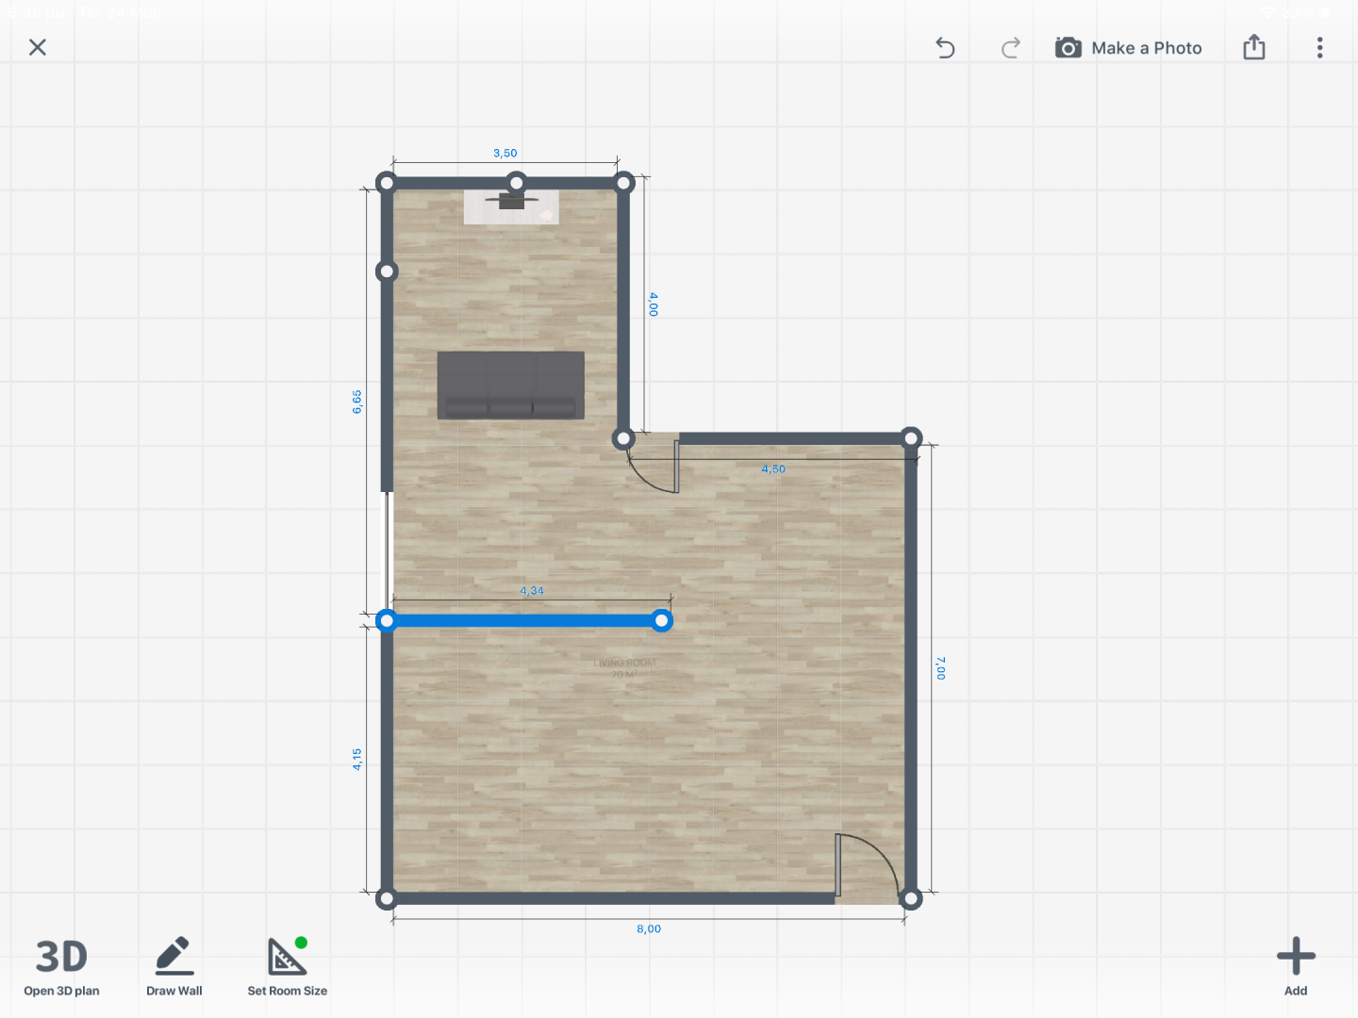Image resolution: width=1358 pixels, height=1018 pixels.
Task: Open 3D plan view
Action: click(61, 966)
